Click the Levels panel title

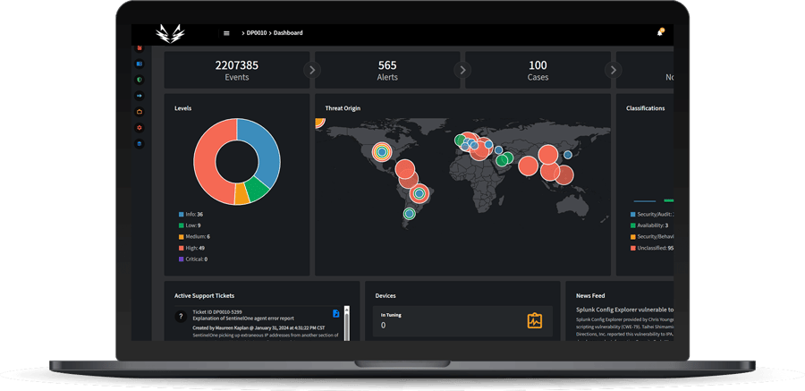(182, 108)
